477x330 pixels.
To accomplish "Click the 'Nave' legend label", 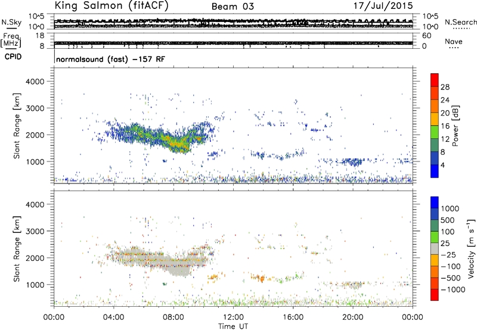I will tap(454, 42).
